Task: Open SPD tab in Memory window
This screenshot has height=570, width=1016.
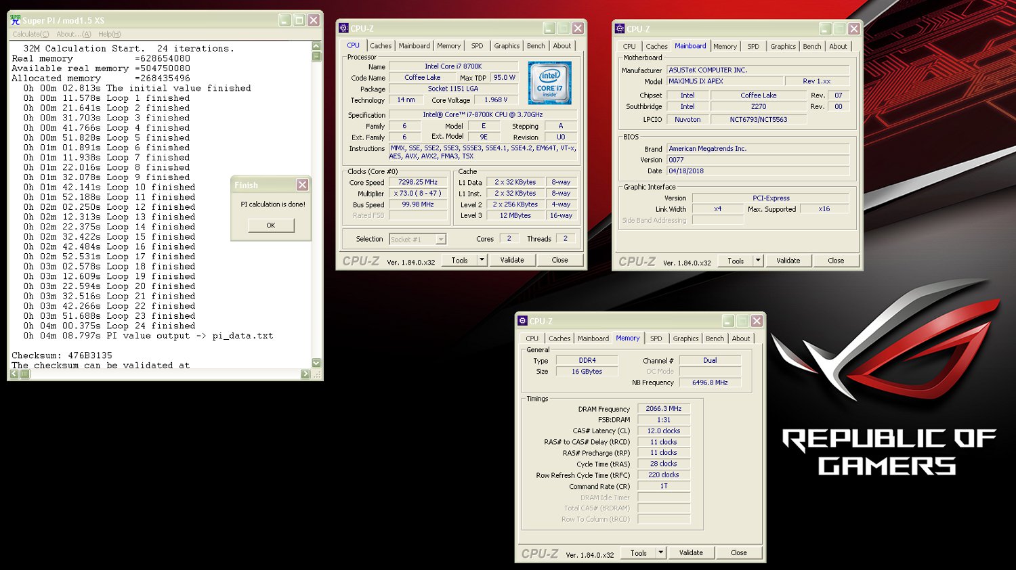Action: tap(656, 338)
